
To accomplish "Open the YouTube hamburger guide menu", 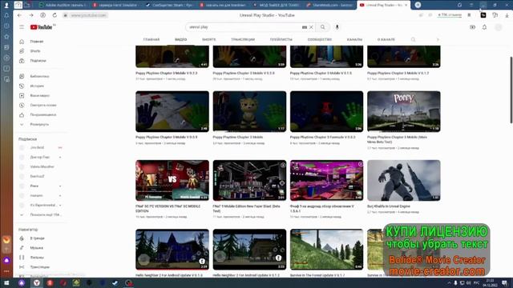I will click(x=22, y=27).
